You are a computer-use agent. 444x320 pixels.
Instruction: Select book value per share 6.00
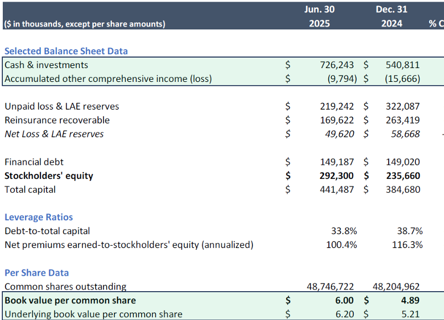pyautogui.click(x=344, y=301)
